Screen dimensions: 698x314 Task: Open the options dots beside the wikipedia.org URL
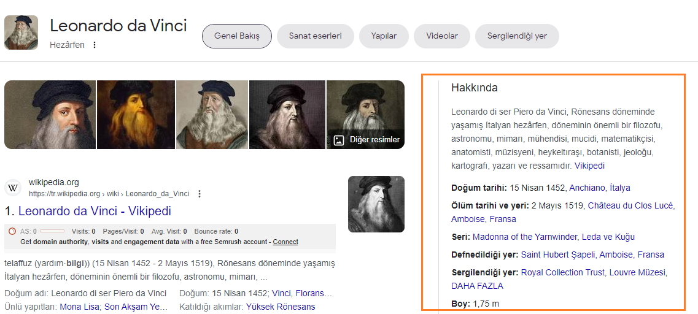click(x=200, y=194)
